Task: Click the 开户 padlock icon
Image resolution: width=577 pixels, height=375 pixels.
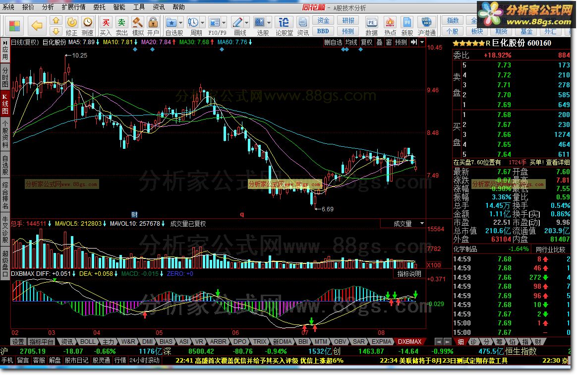Action: pos(153,22)
